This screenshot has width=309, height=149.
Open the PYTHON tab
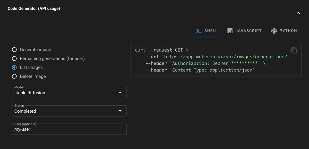(284, 31)
